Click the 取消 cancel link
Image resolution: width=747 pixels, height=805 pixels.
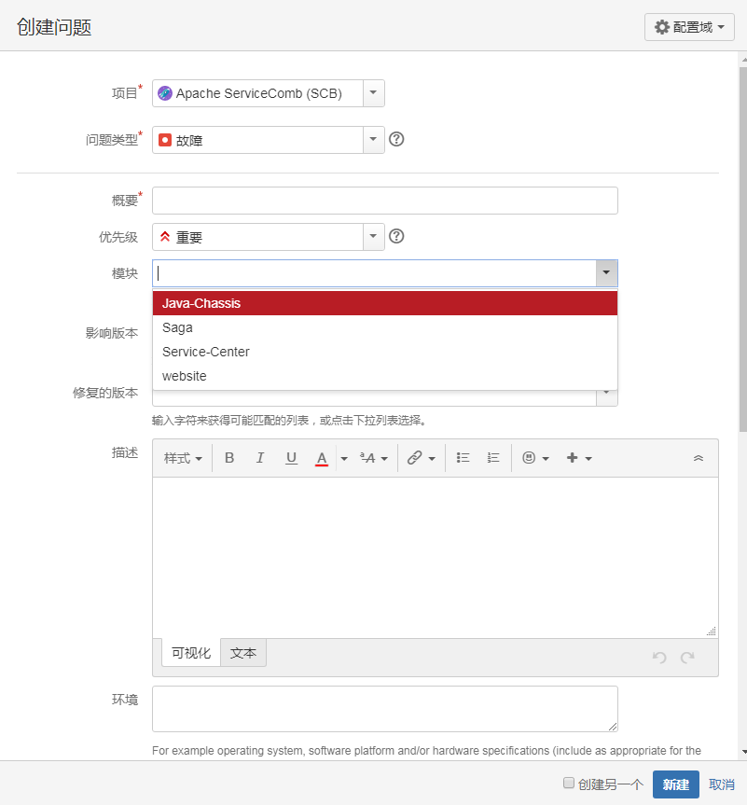click(722, 784)
